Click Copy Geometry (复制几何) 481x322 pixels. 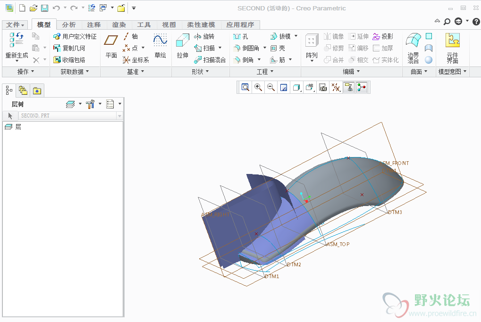[69, 48]
